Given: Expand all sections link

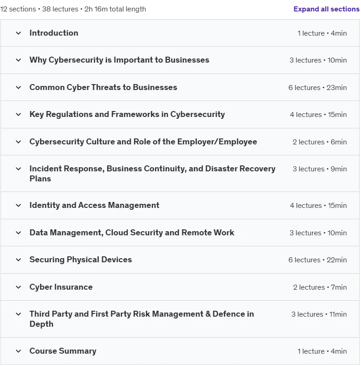Looking at the screenshot, I should pyautogui.click(x=326, y=9).
